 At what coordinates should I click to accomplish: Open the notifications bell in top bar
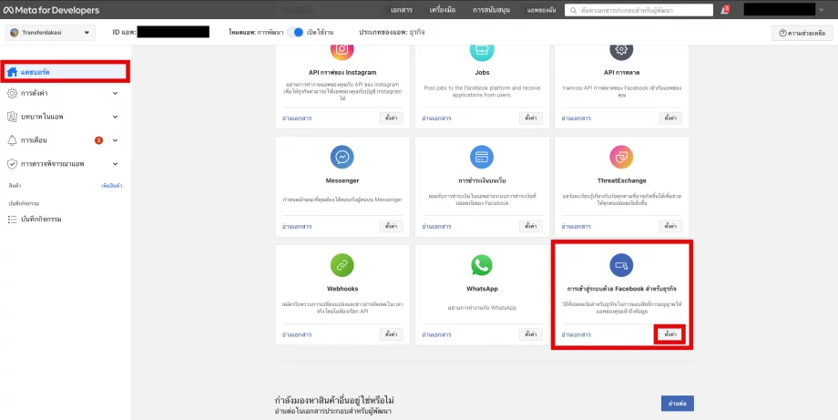(725, 10)
